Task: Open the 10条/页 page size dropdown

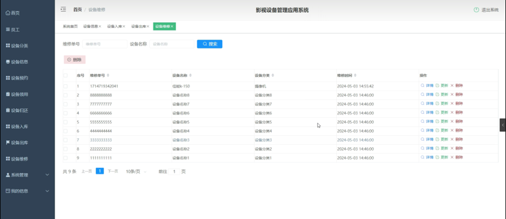Action: pos(136,172)
